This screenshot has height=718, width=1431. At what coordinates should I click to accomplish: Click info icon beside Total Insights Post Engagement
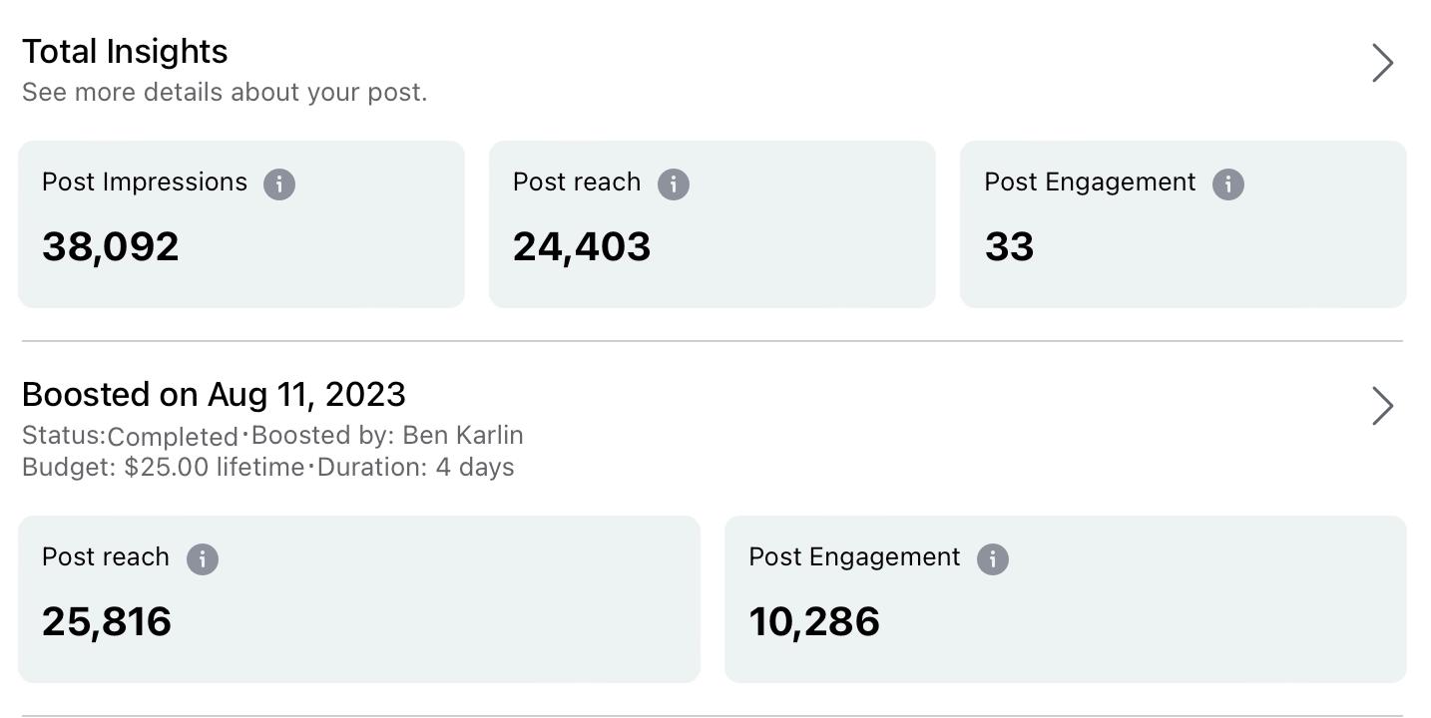pyautogui.click(x=1227, y=184)
